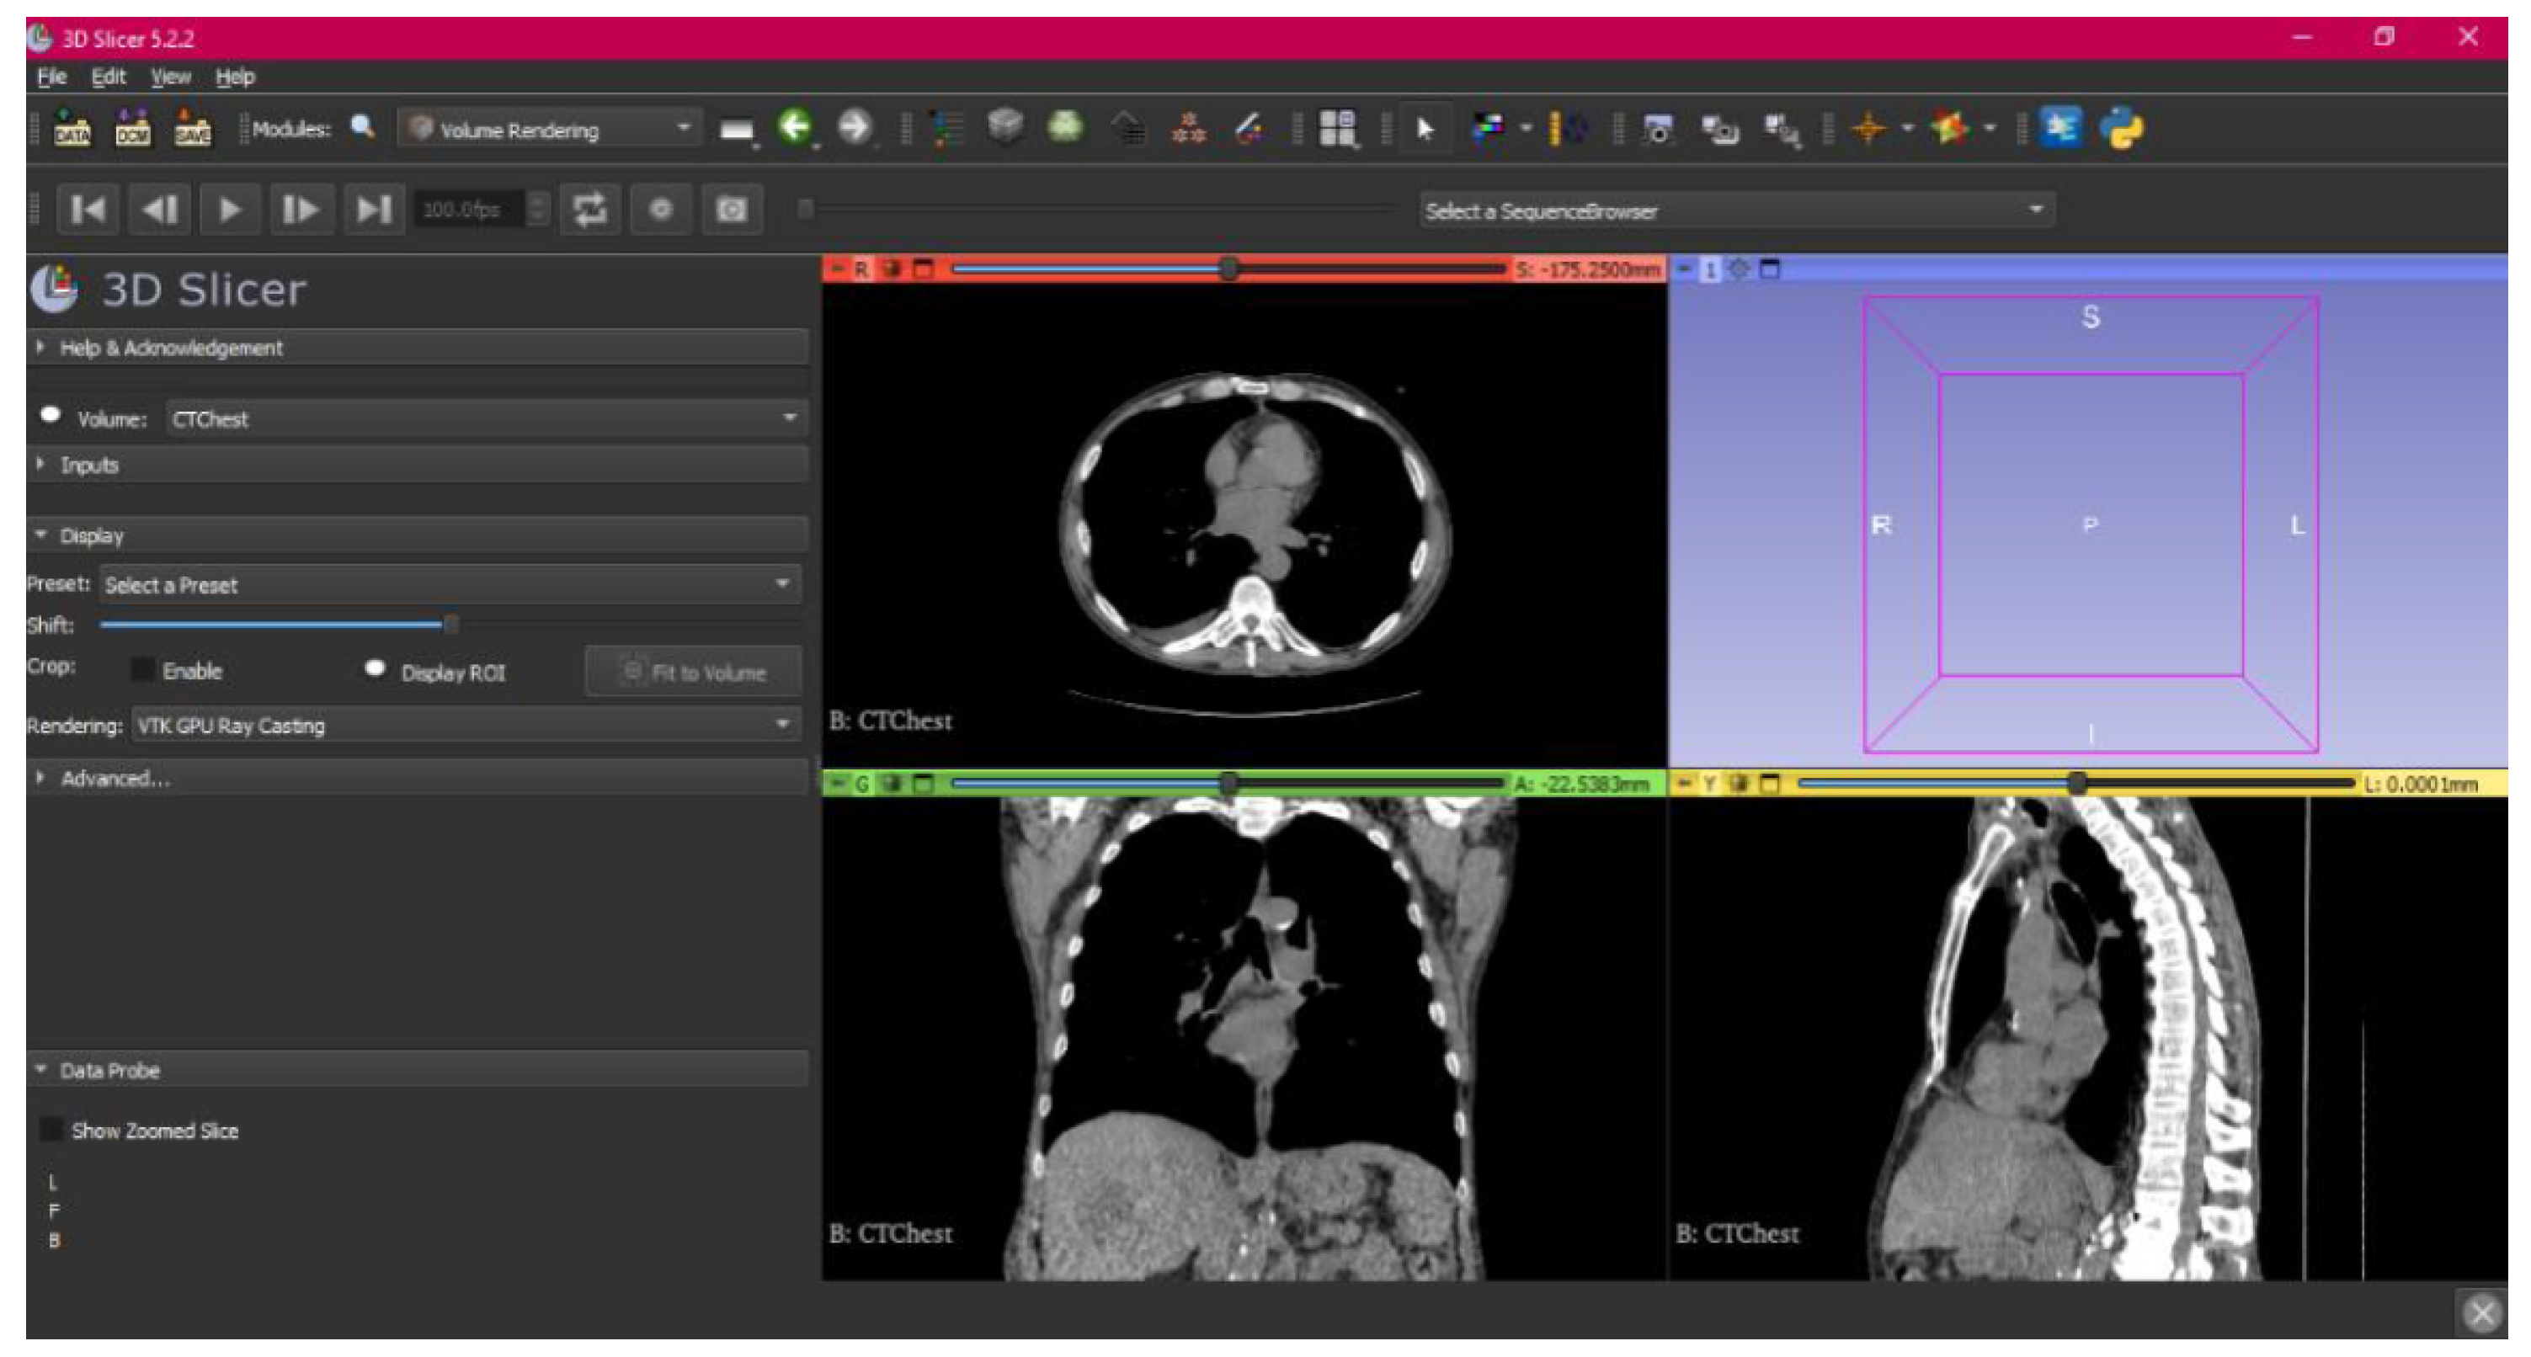Click the Shift slider handle
Image resolution: width=2531 pixels, height=1357 pixels.
(450, 624)
